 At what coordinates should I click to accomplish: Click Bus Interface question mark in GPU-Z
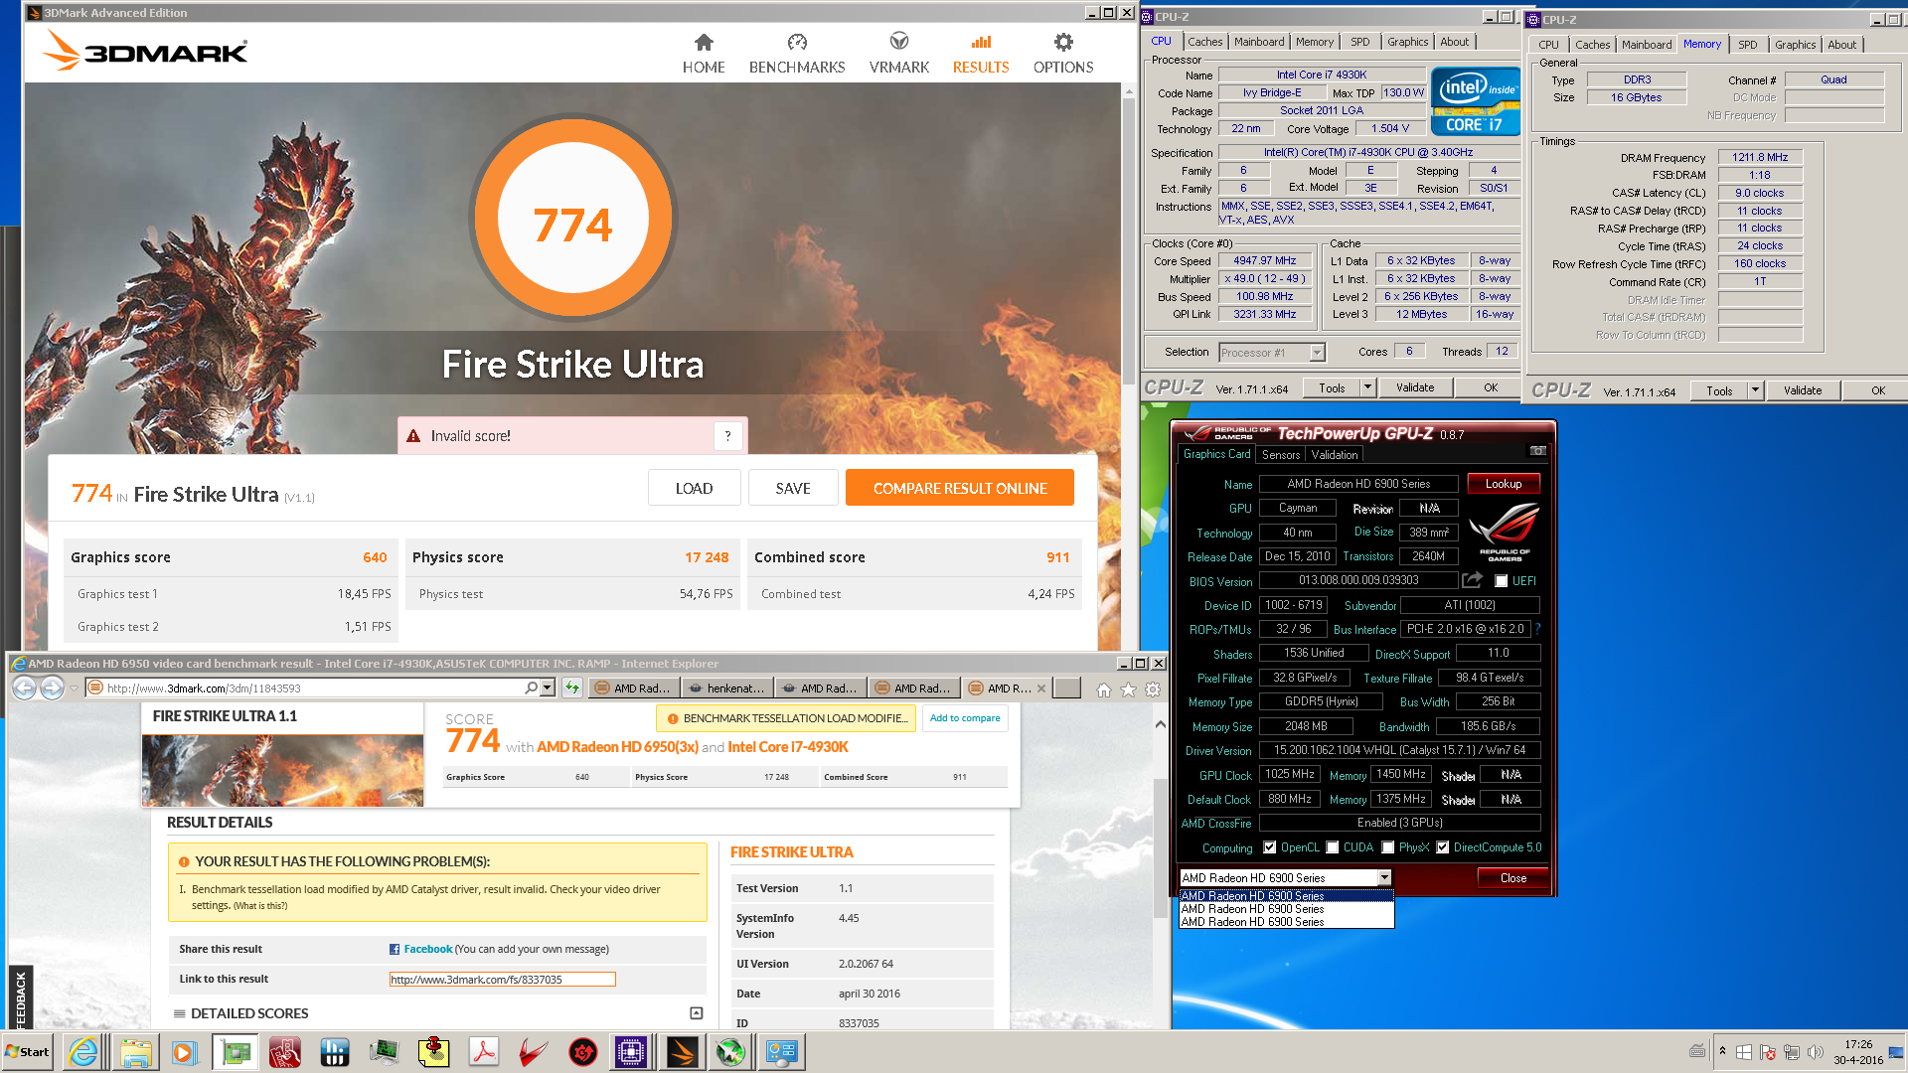click(1537, 629)
